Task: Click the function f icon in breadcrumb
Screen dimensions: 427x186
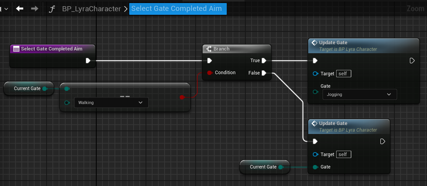Action: (x=52, y=9)
